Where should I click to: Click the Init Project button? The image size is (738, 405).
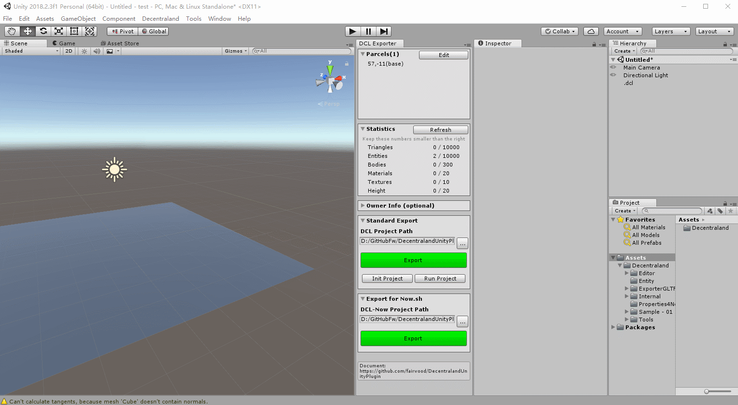pyautogui.click(x=387, y=279)
